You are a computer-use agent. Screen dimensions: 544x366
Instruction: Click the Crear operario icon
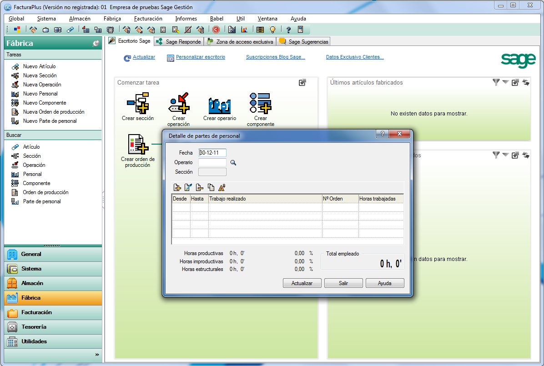click(x=220, y=105)
